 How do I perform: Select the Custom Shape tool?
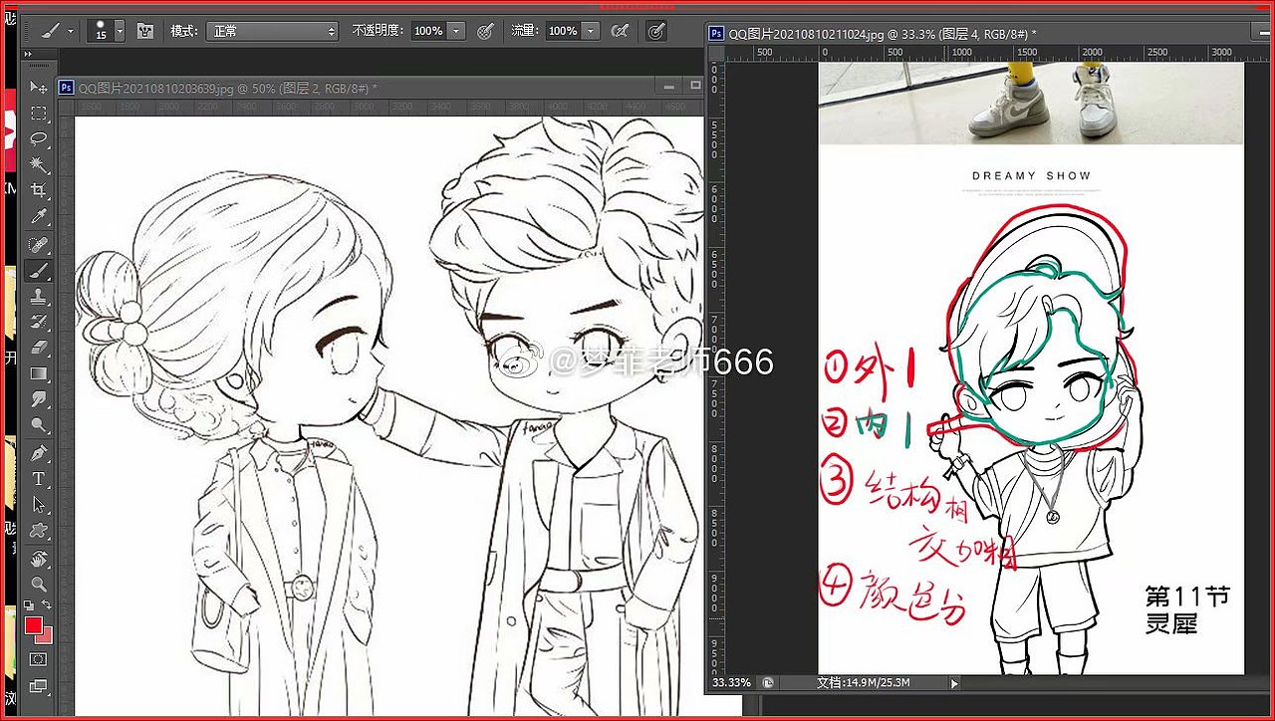point(39,532)
